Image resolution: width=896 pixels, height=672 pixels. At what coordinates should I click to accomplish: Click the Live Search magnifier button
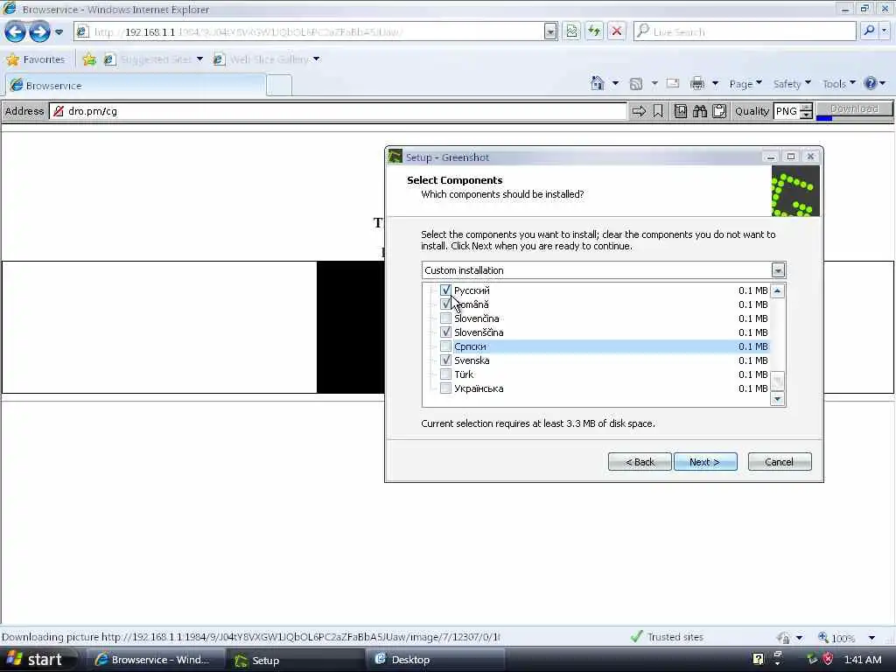[x=869, y=31]
